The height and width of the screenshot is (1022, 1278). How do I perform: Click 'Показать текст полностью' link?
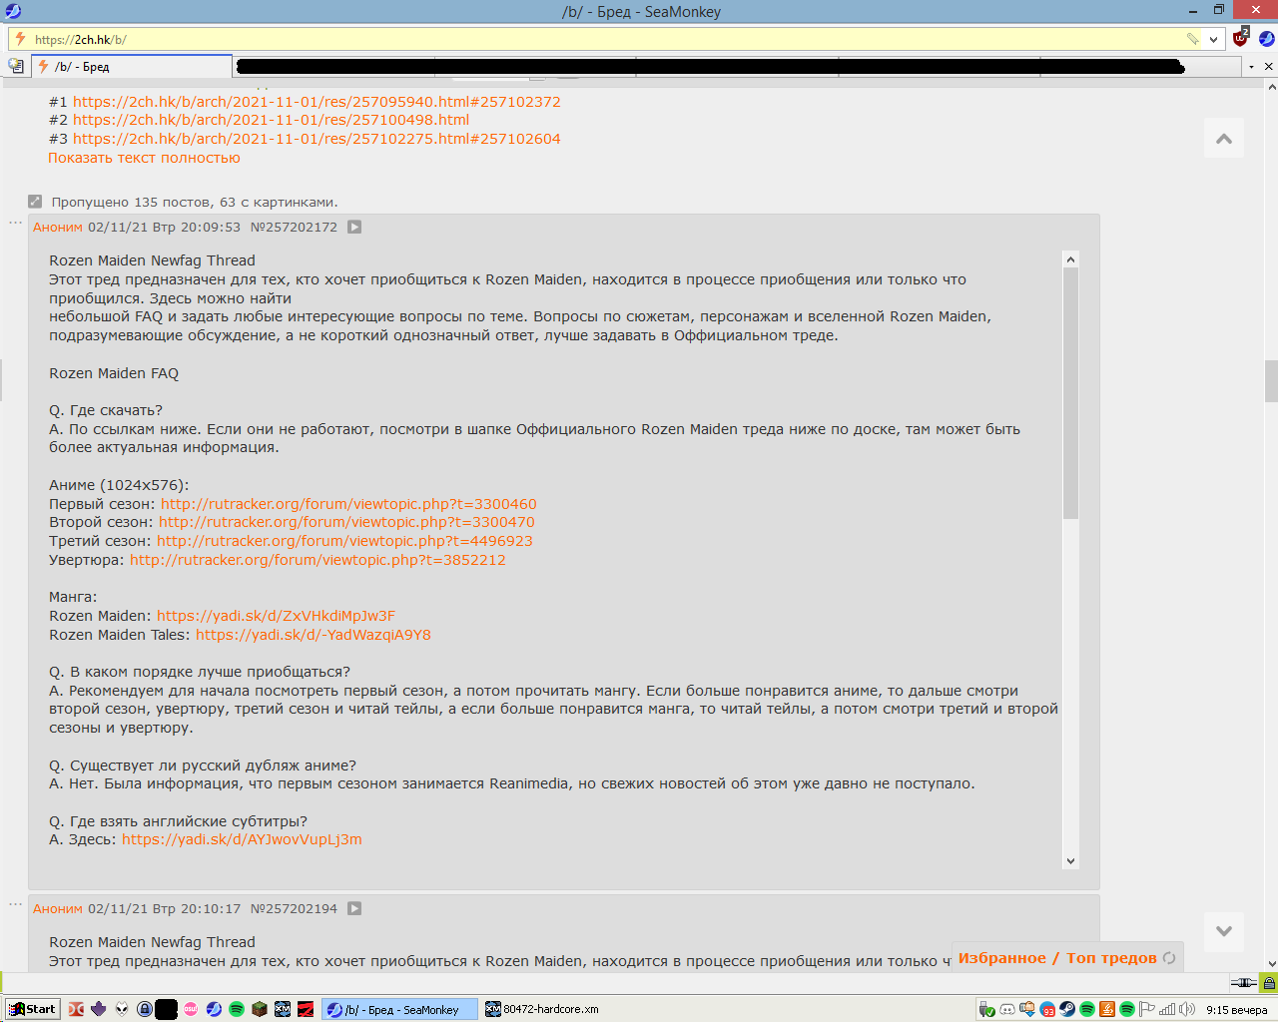point(144,158)
